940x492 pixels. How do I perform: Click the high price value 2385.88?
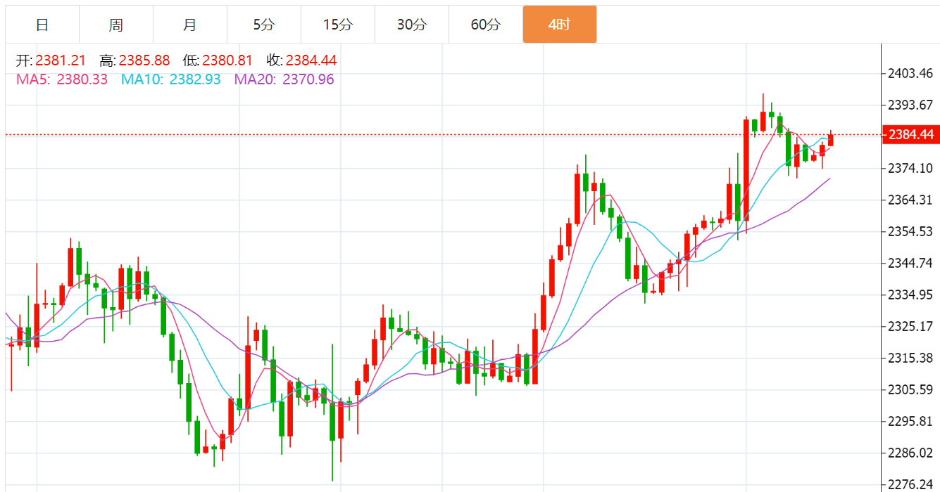[144, 61]
